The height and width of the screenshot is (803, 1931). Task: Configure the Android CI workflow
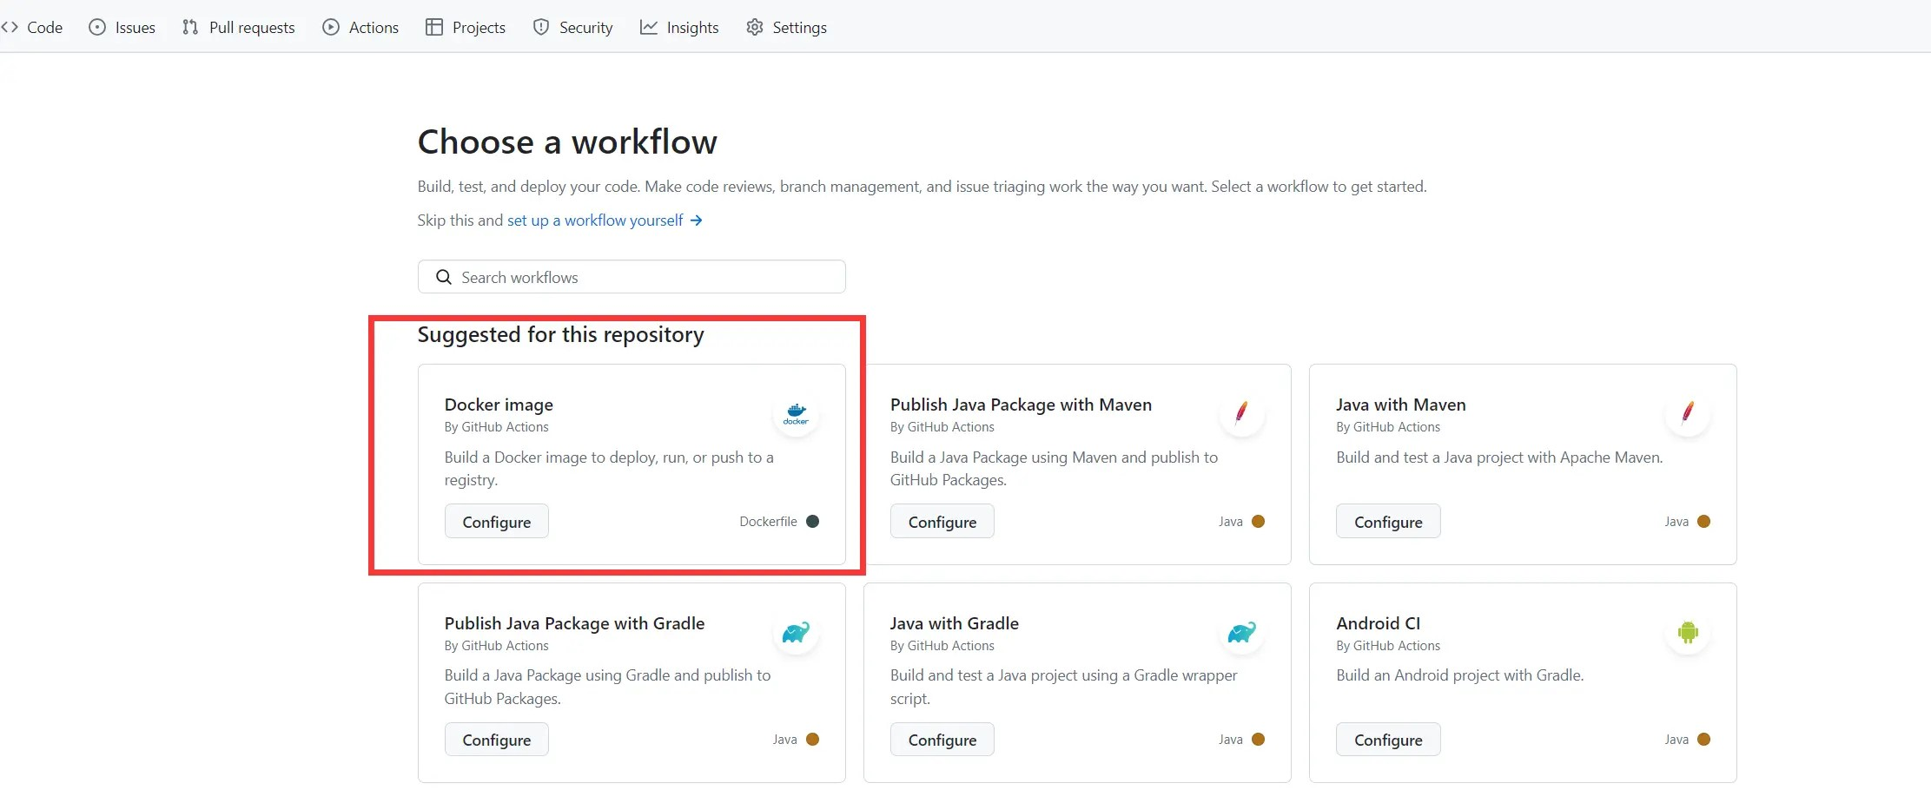[x=1388, y=740]
